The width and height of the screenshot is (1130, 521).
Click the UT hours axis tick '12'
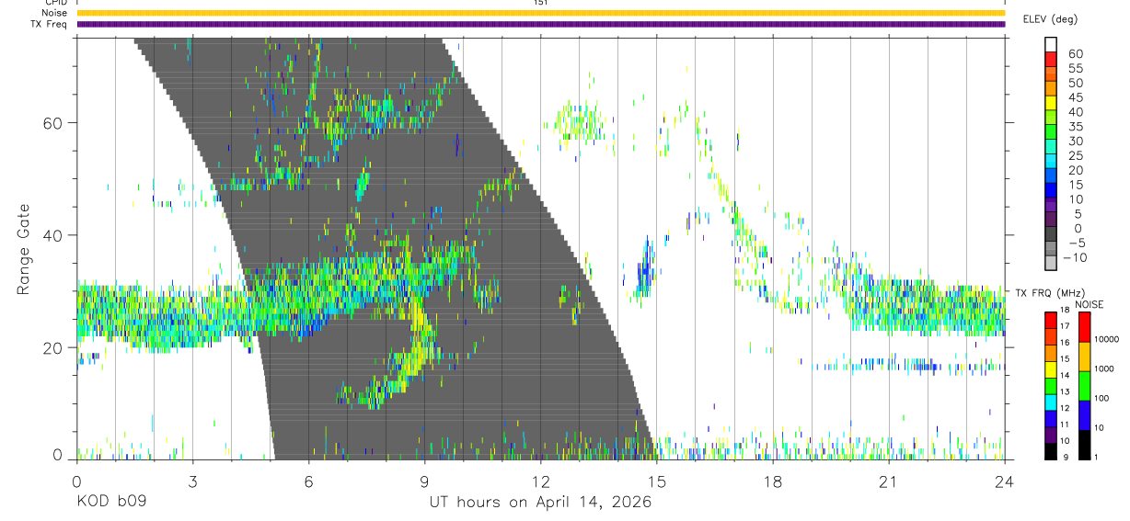pyautogui.click(x=540, y=481)
